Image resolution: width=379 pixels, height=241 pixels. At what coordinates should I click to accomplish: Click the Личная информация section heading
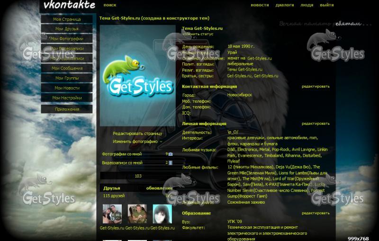204,124
